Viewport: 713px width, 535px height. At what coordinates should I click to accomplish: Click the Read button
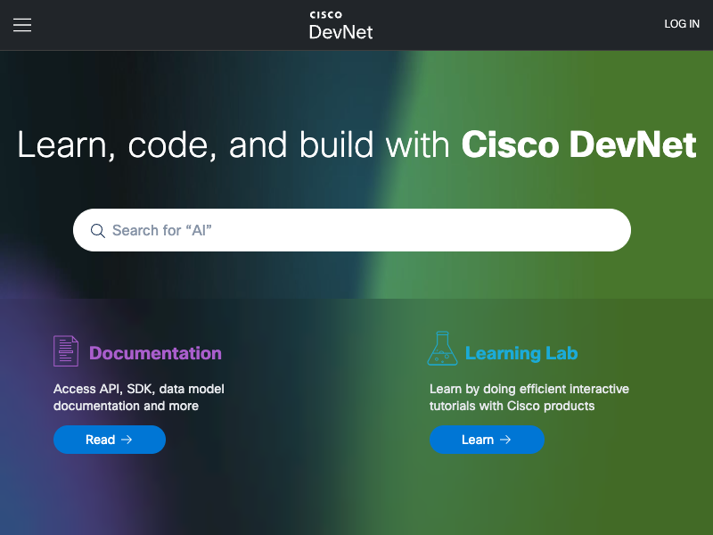click(110, 440)
